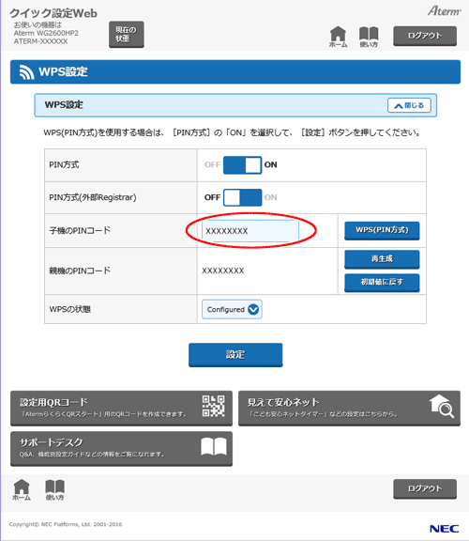Open the 見えて安心ネット panel
The height and width of the screenshot is (541, 469).
click(x=349, y=409)
